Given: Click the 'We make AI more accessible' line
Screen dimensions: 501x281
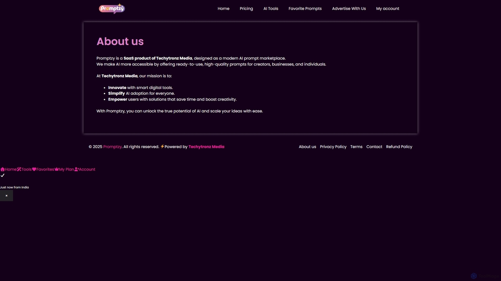Looking at the screenshot, I should tap(211, 64).
